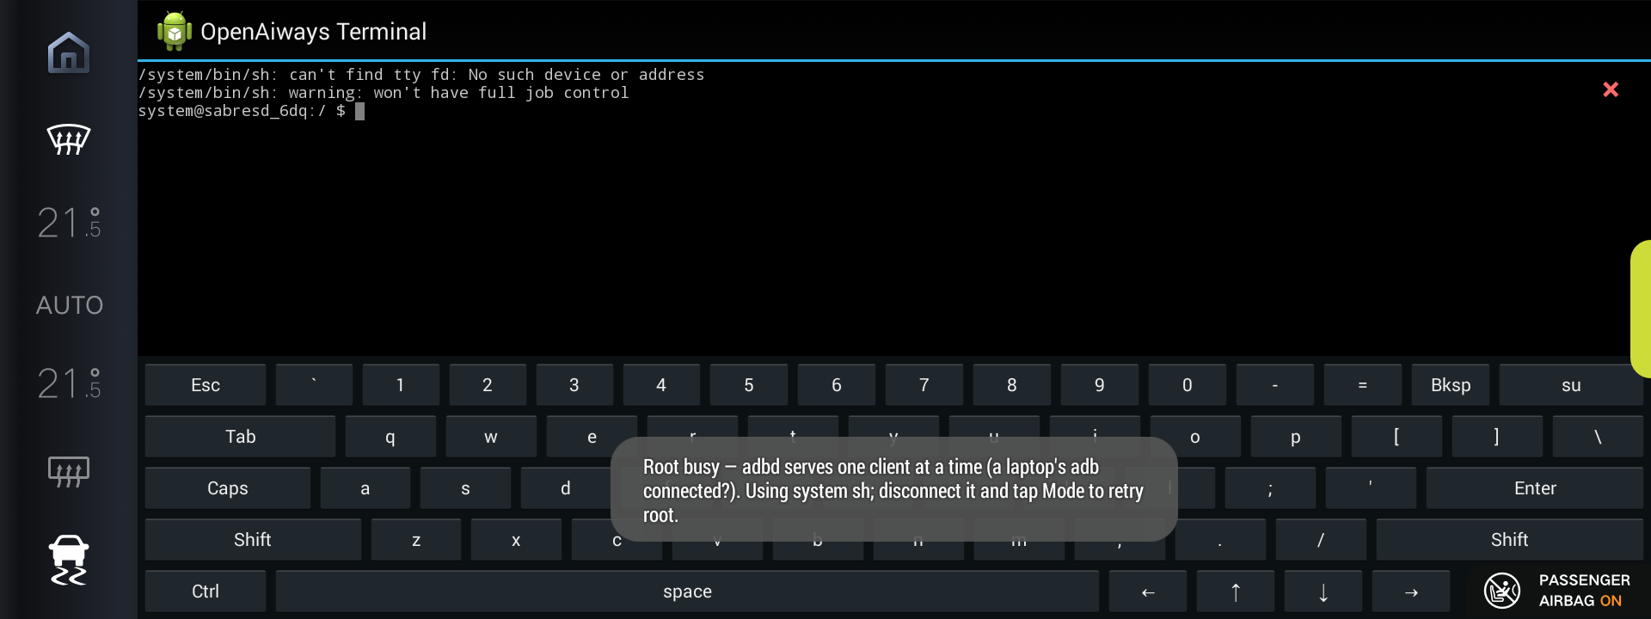Viewport: 1651px width, 619px height.
Task: Tap the left arrow key
Action: pos(1148,591)
